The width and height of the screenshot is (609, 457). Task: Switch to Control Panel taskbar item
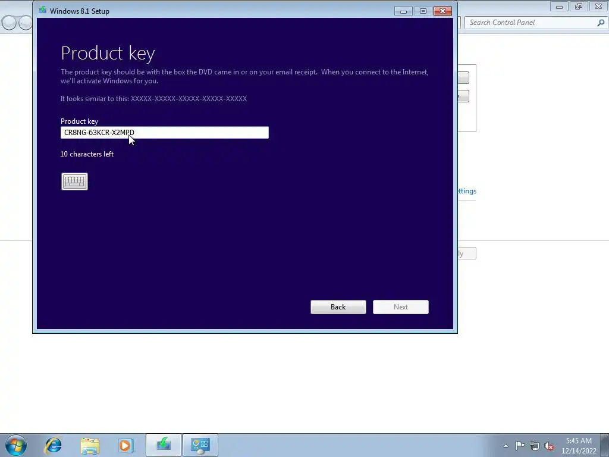pyautogui.click(x=200, y=445)
